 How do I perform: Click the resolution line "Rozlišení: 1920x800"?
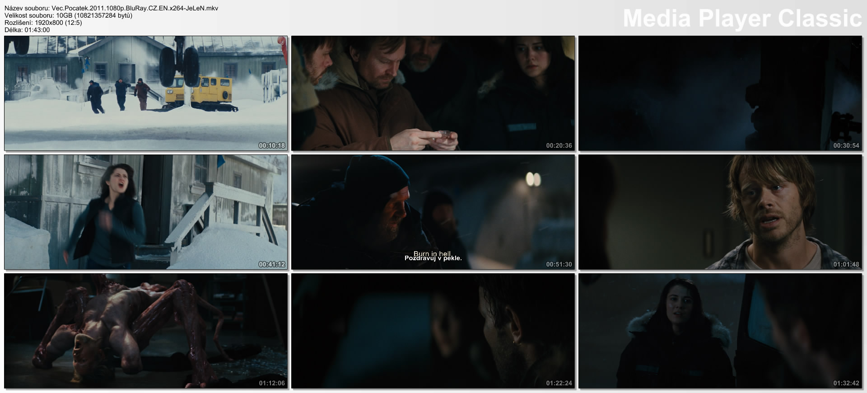[x=43, y=23]
